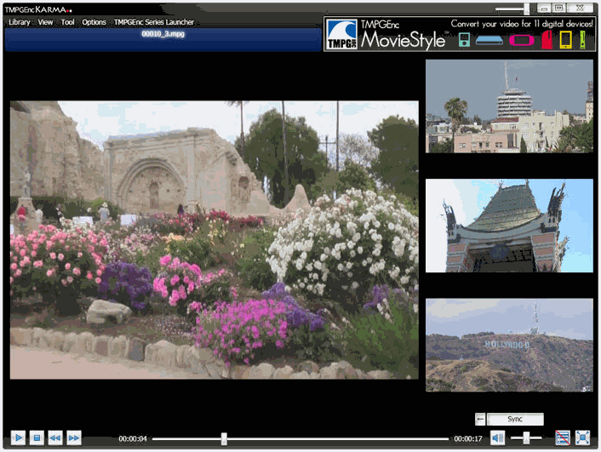This screenshot has width=601, height=452.
Task: Rewind the video with the rewind button
Action: tap(55, 438)
